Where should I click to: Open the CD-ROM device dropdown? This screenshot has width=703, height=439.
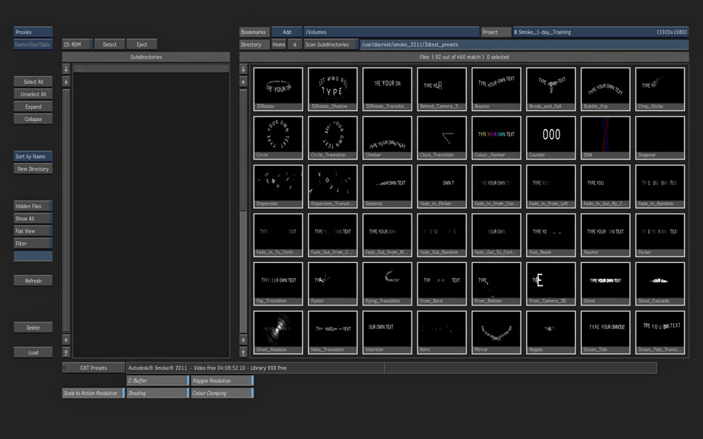pos(77,44)
